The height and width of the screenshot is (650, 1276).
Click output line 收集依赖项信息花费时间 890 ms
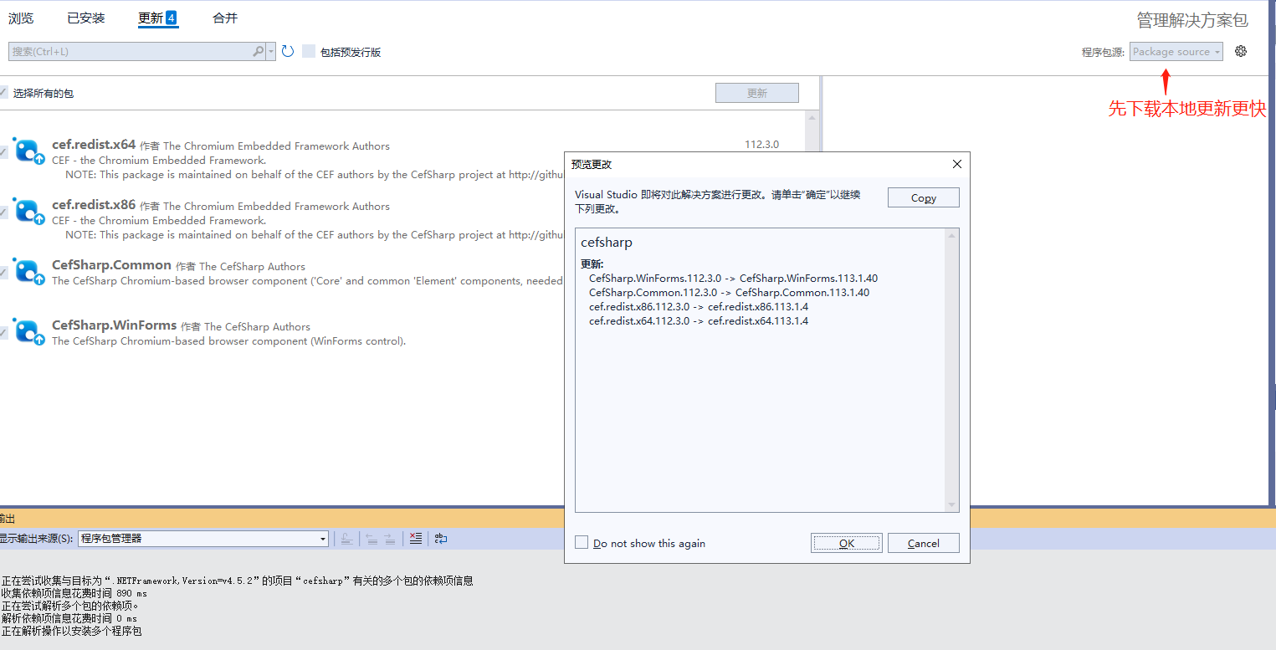tap(74, 593)
